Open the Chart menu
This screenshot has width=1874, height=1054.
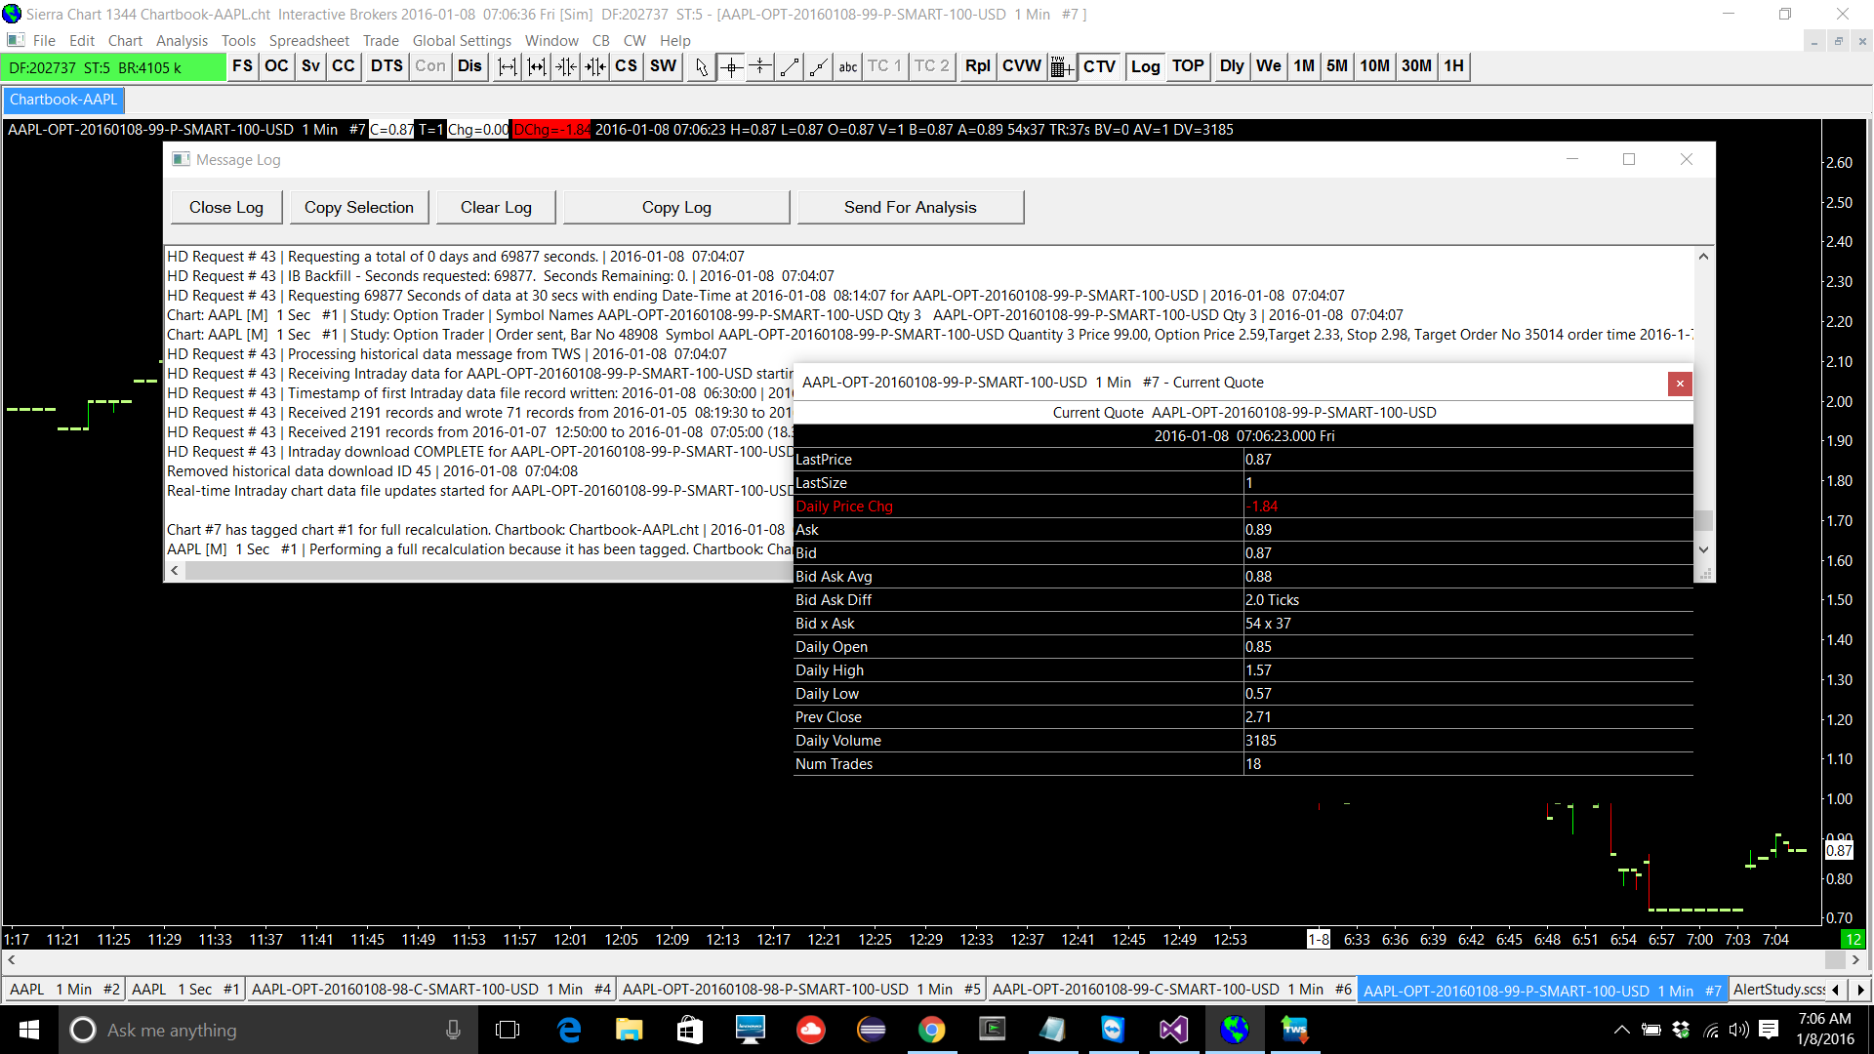click(125, 41)
